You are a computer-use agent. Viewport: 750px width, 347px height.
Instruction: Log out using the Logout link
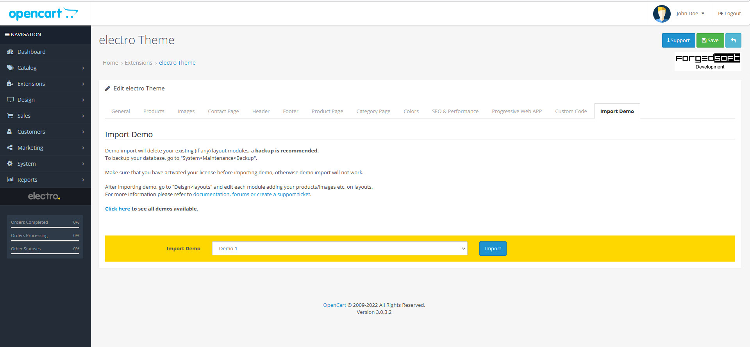(x=729, y=14)
